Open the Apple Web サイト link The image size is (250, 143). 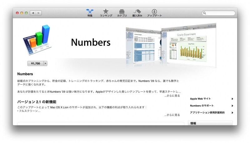[x=200, y=99]
